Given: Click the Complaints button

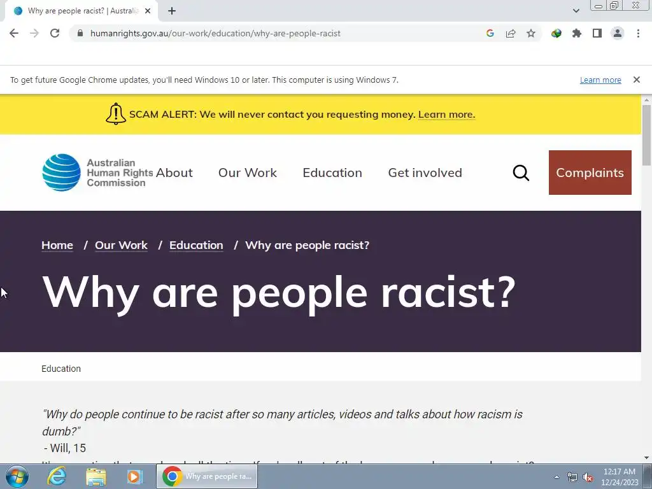Looking at the screenshot, I should pos(590,173).
